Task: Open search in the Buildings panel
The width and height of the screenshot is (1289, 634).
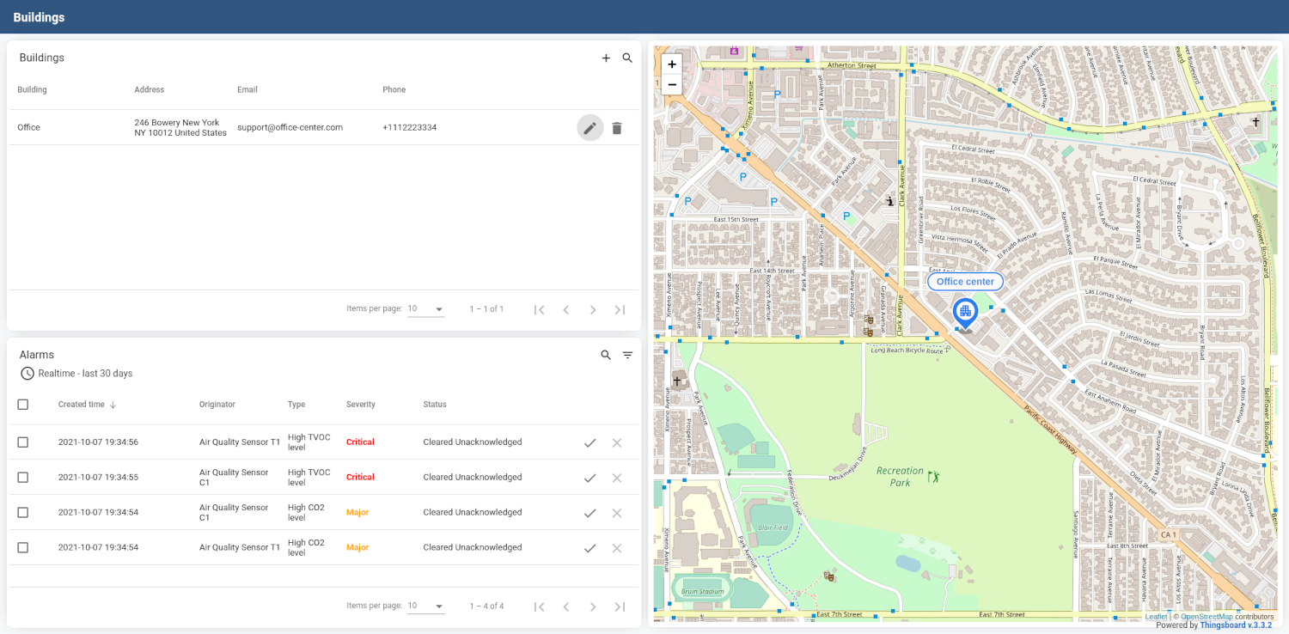Action: (x=627, y=58)
